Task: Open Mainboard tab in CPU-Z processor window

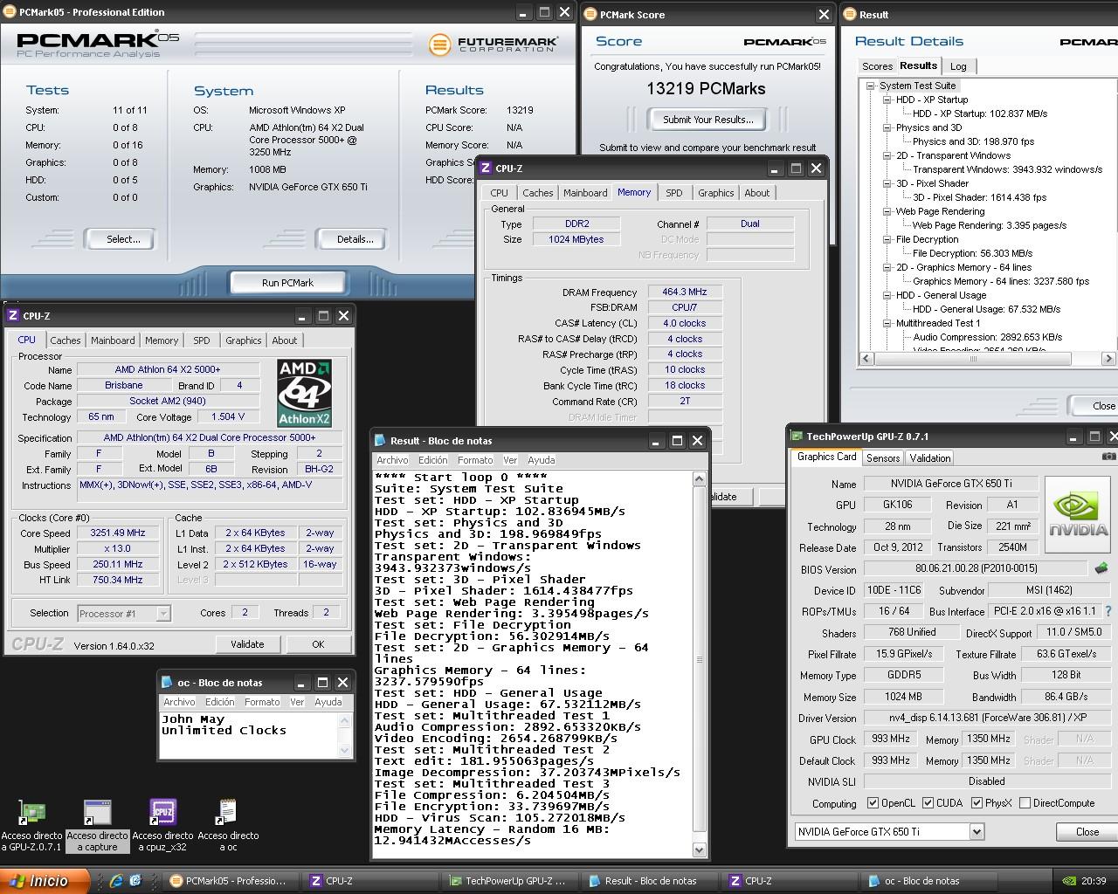Action: (113, 340)
